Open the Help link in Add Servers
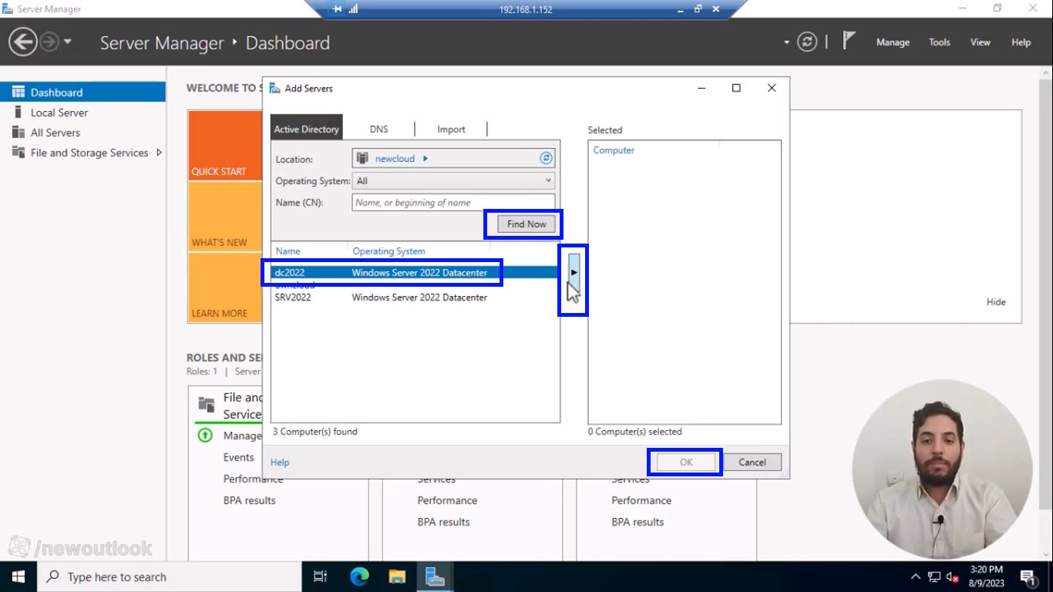 [x=280, y=462]
